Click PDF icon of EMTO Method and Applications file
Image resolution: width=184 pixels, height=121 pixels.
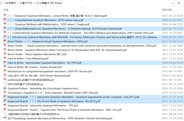(x=5, y=33)
